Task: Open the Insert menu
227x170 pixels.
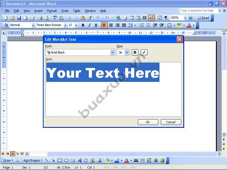Action: 38,11
